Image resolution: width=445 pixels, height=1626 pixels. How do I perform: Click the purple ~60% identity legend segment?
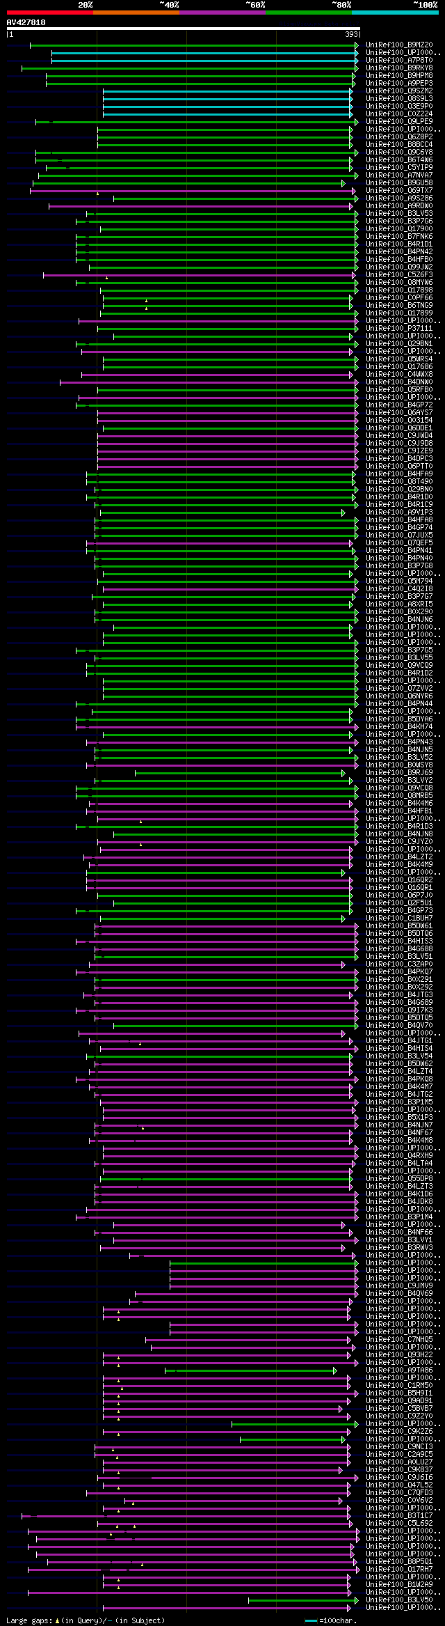point(222,13)
